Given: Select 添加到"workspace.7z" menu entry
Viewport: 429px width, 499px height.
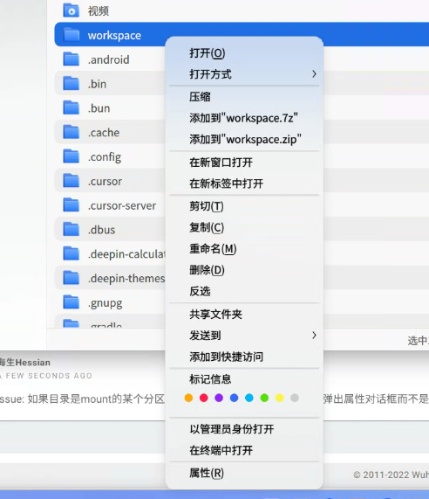Looking at the screenshot, I should point(244,118).
